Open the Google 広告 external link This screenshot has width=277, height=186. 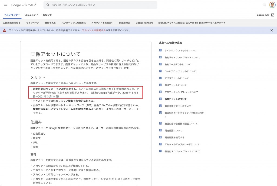263,15
